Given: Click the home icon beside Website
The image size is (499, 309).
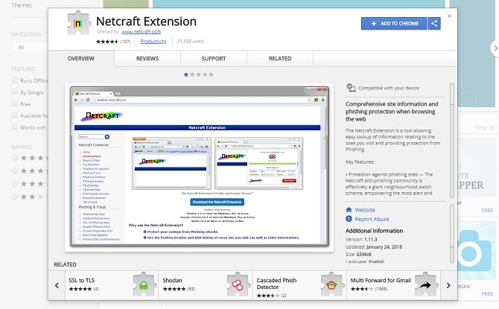Looking at the screenshot, I should (x=349, y=210).
